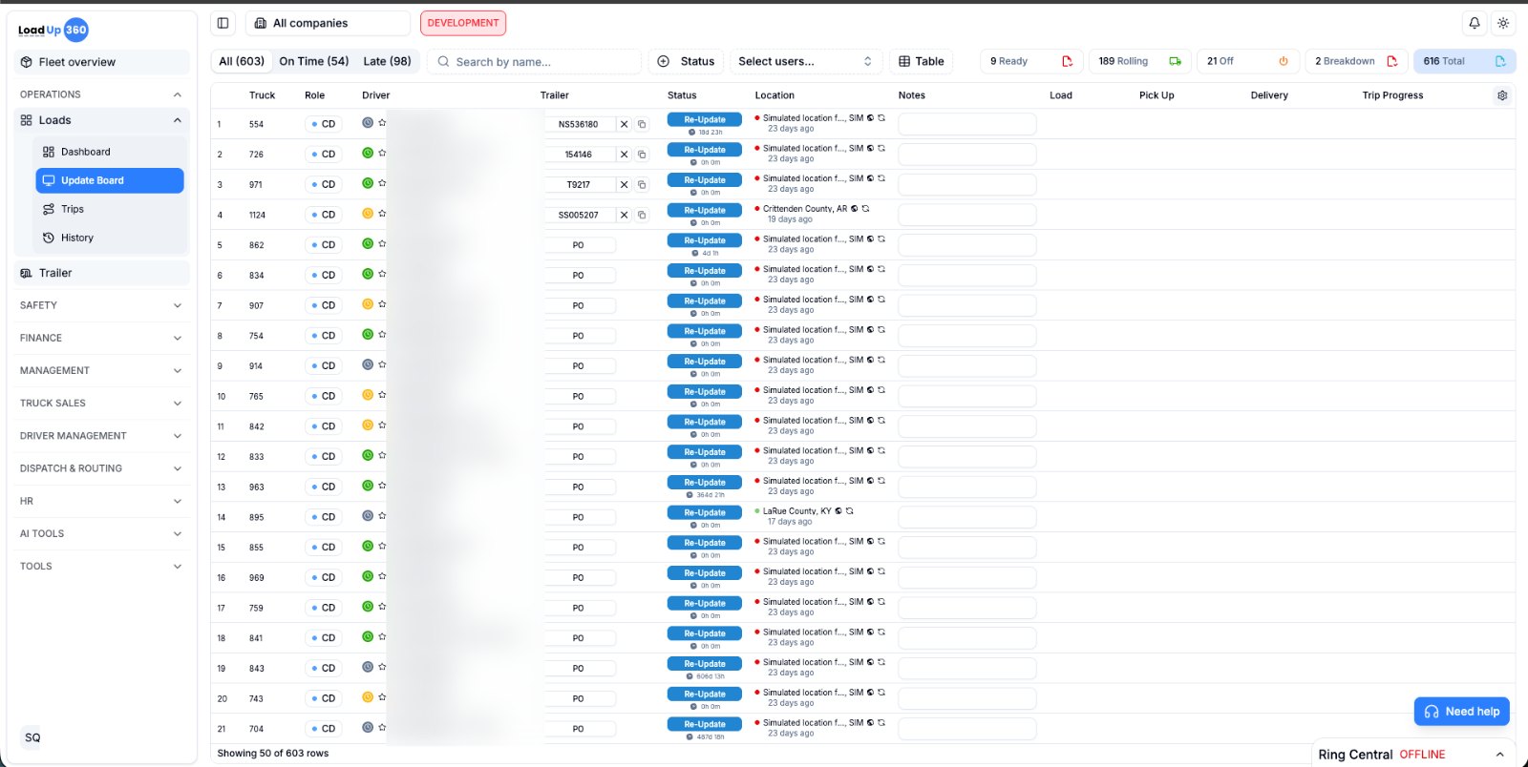Clear trailer NS536180 with X icon
Screen dimensions: 1528x767
[x=624, y=124]
